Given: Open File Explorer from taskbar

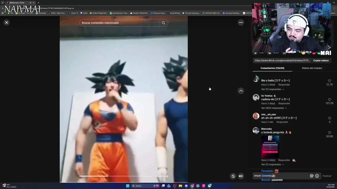Looking at the screenshot, I should click(x=180, y=186).
